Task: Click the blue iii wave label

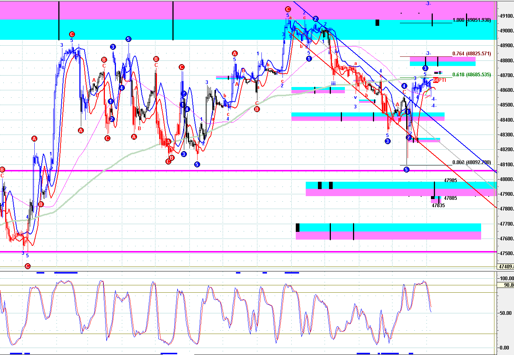Action: [333, 84]
